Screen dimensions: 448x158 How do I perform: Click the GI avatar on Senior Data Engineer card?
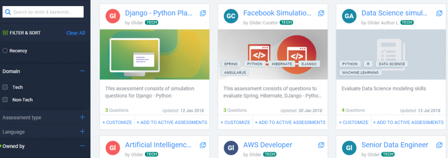point(349,148)
